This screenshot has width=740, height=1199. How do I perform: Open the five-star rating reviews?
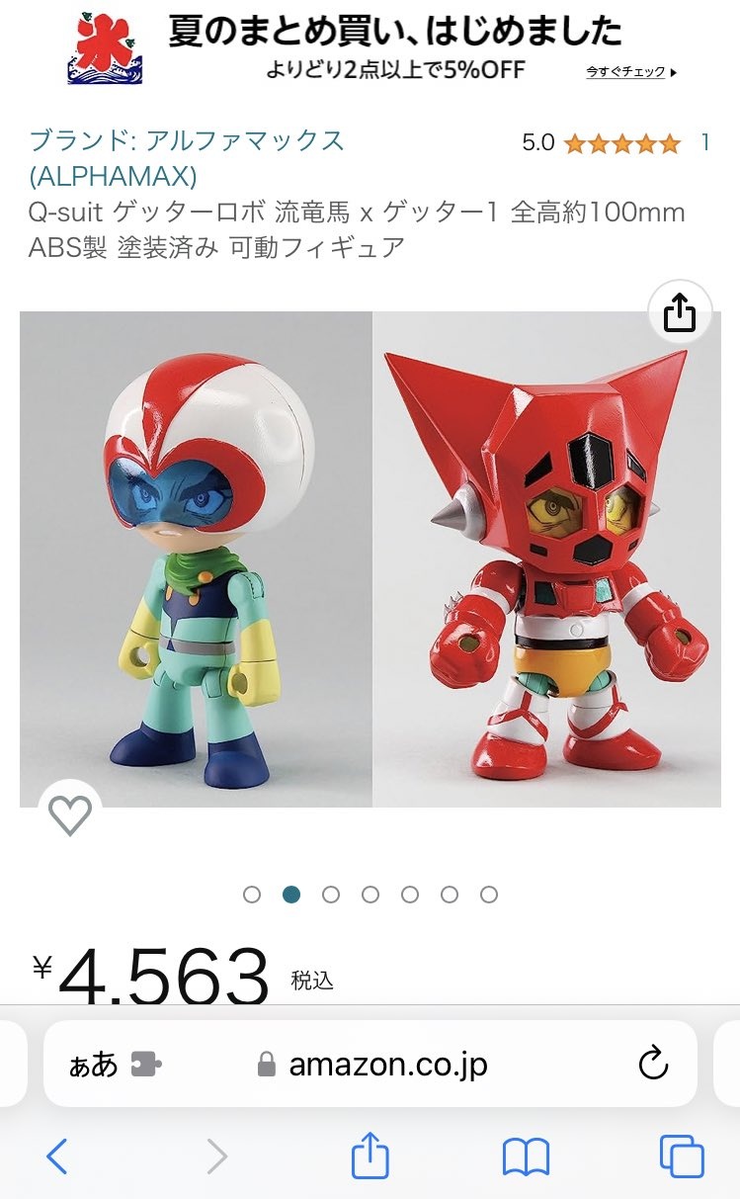(x=621, y=143)
